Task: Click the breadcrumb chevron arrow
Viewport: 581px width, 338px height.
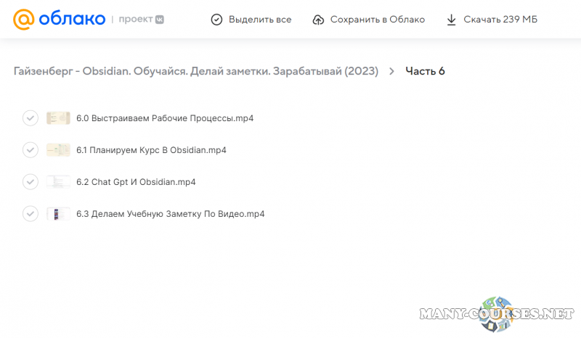Action: (392, 71)
